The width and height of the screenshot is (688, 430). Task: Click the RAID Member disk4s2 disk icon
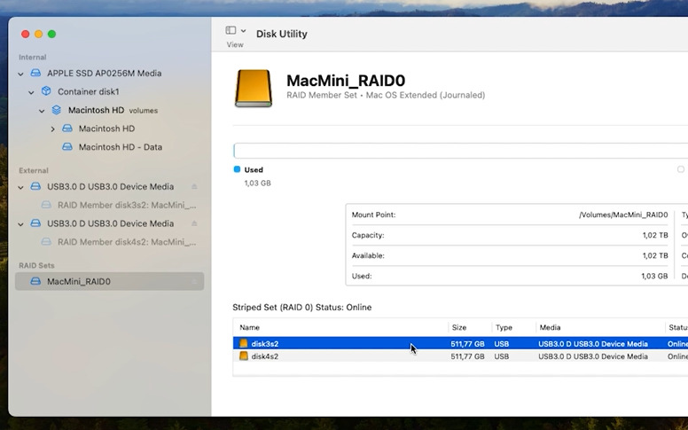[x=46, y=241]
